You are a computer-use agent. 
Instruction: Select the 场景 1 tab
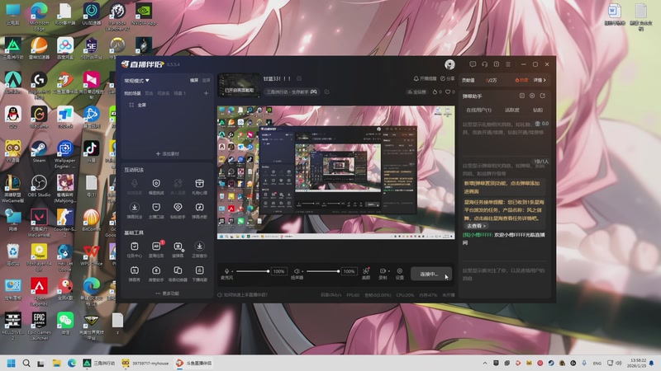pos(179,93)
